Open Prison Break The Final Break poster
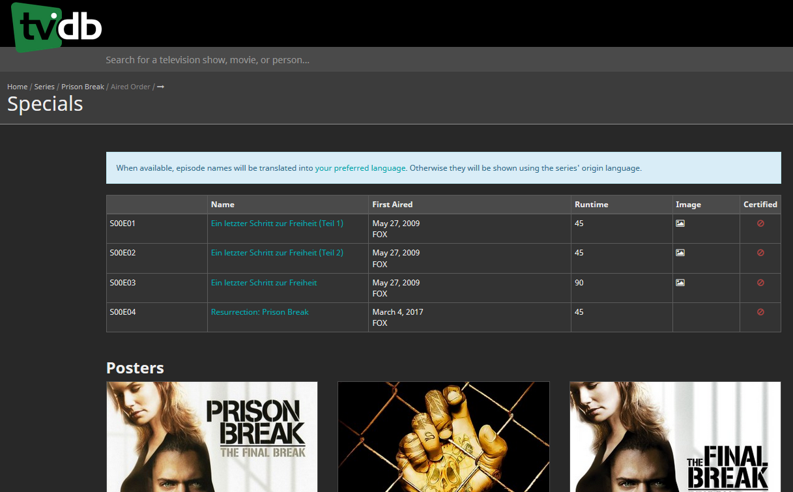This screenshot has height=492, width=793. (212, 437)
